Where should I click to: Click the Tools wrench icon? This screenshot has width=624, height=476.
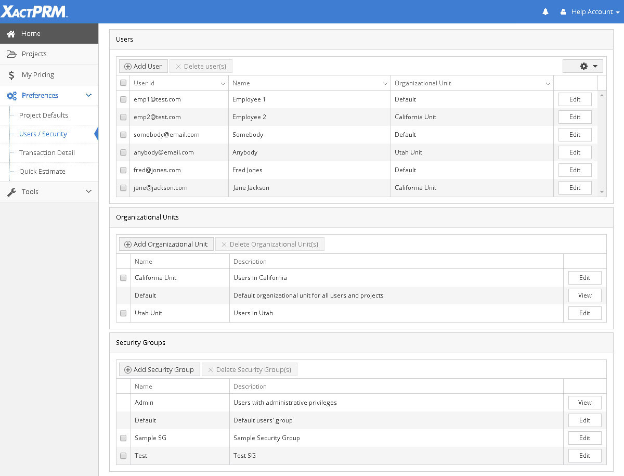(11, 192)
